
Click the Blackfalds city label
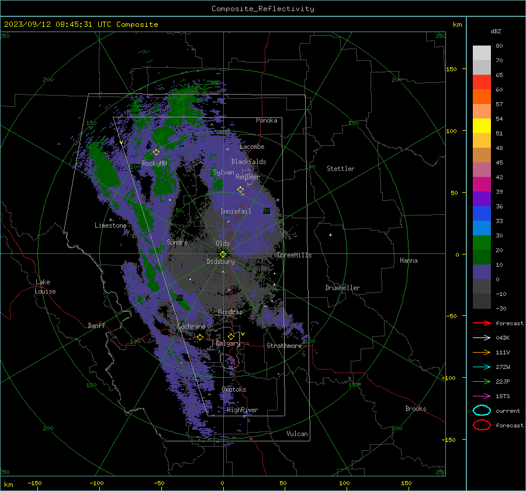[x=248, y=162]
